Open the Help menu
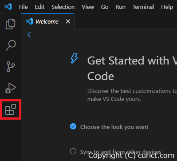The height and width of the screenshot is (161, 177). point(167,7)
